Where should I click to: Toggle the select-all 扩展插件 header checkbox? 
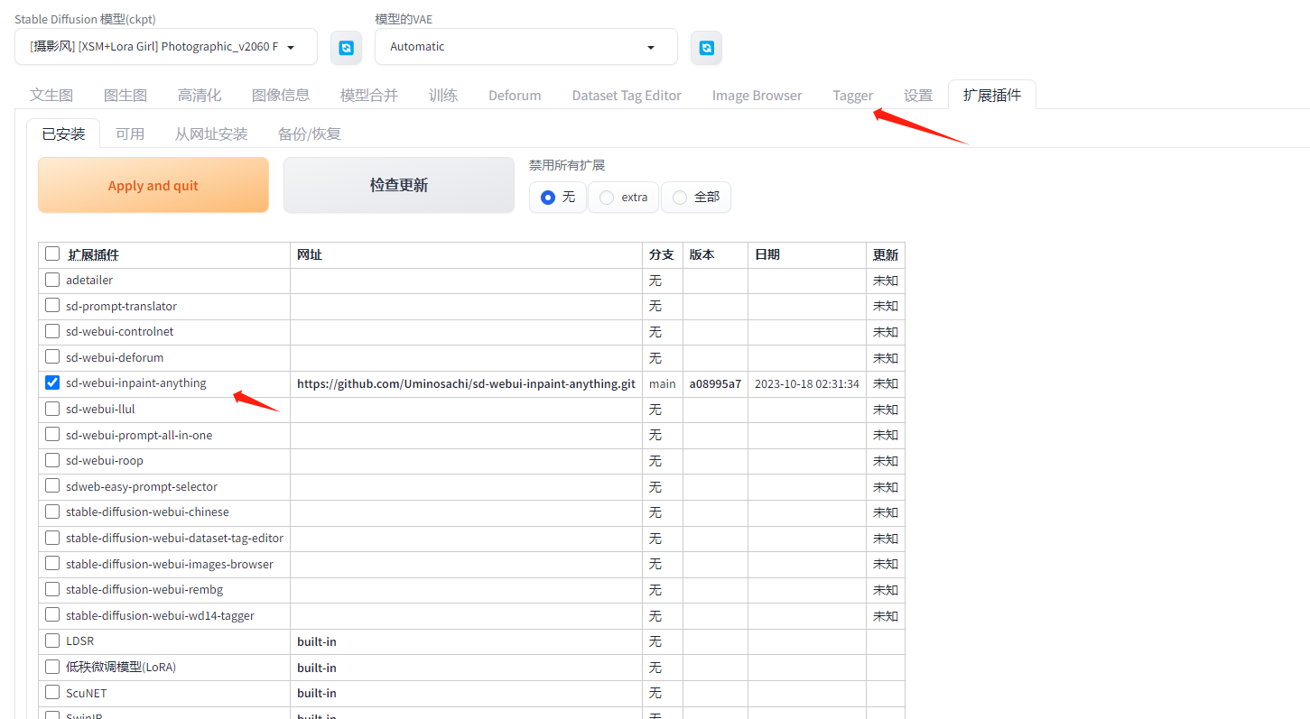tap(52, 254)
